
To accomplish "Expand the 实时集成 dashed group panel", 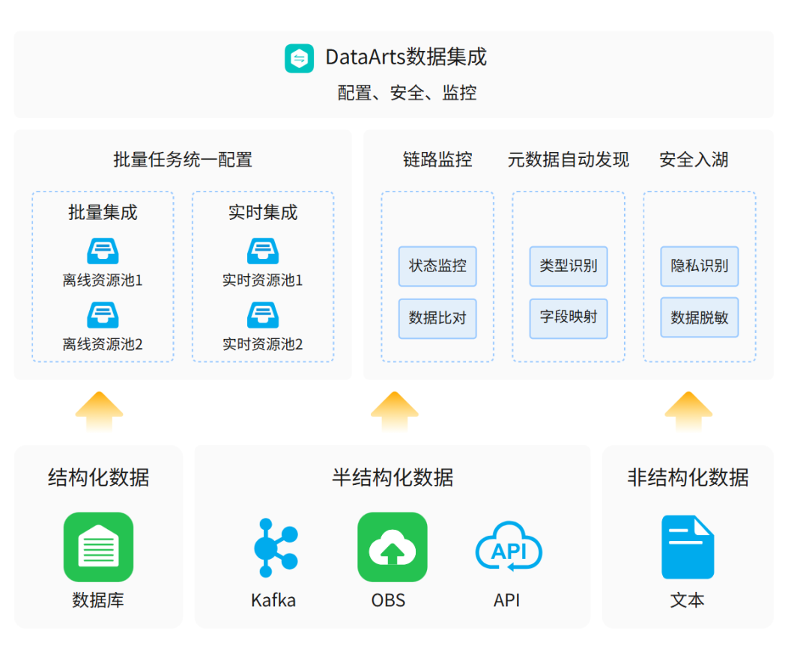I will coord(263,277).
